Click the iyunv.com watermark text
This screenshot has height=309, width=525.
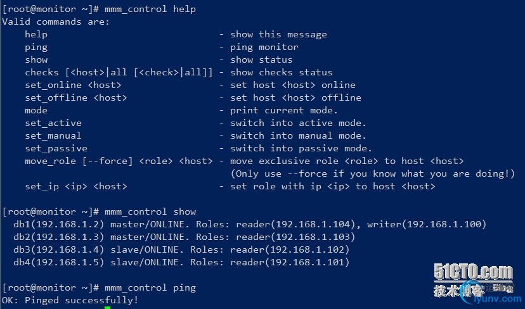(498, 299)
